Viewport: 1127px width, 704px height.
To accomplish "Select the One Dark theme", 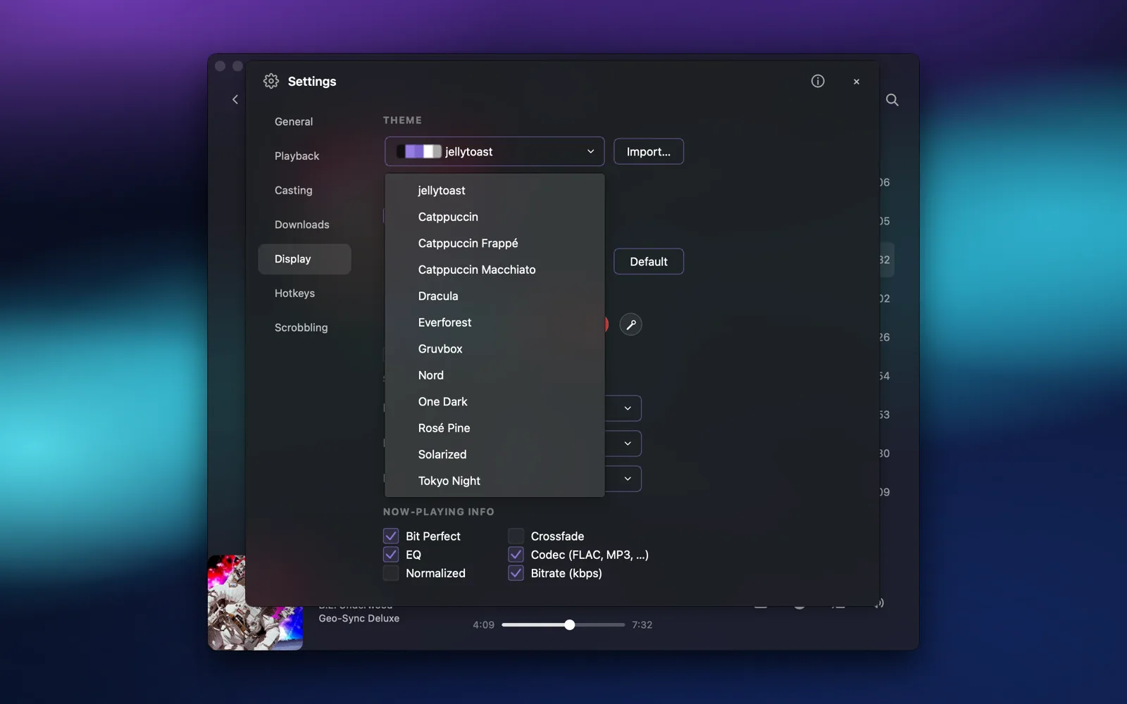I will click(x=494, y=402).
